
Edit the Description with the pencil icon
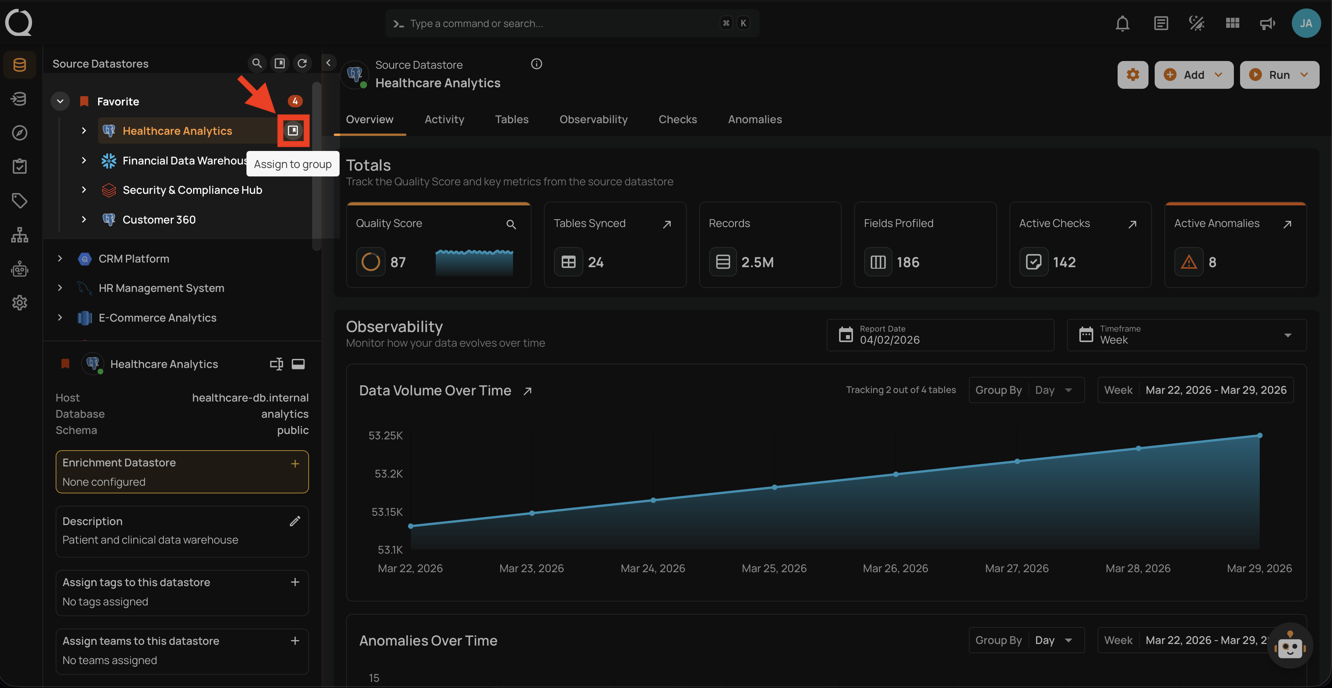(295, 521)
